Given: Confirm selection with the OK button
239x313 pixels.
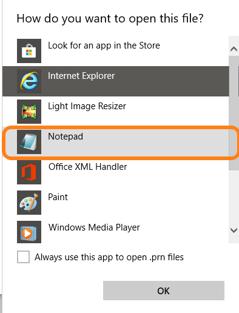Looking at the screenshot, I should pyautogui.click(x=164, y=291).
